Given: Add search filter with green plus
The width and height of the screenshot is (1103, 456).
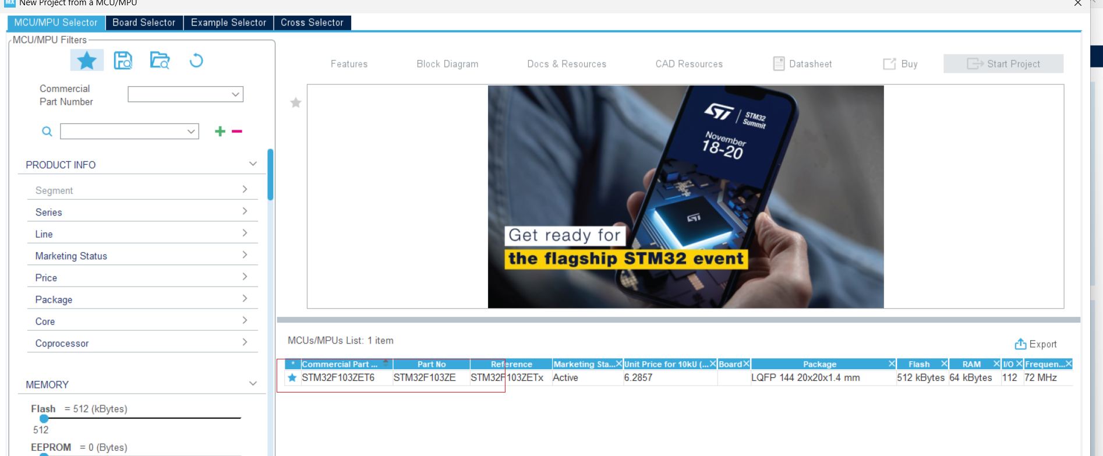Looking at the screenshot, I should (x=220, y=132).
